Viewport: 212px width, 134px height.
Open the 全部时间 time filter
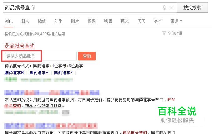pos(172,33)
